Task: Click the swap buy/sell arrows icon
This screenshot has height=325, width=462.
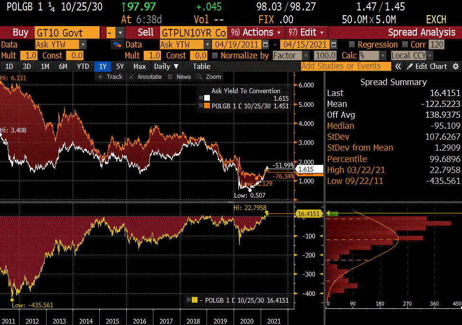Action: pos(116,44)
